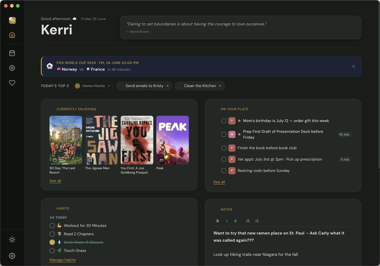Click the ramen place note text
The width and height of the screenshot is (380, 266).
tap(279, 237)
